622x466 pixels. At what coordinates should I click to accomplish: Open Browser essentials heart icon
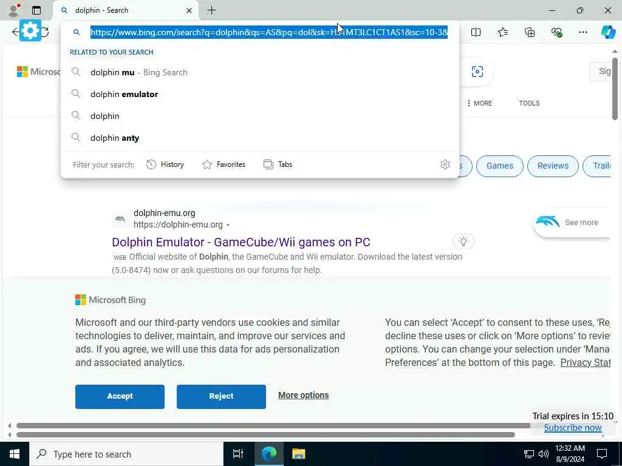pos(556,32)
